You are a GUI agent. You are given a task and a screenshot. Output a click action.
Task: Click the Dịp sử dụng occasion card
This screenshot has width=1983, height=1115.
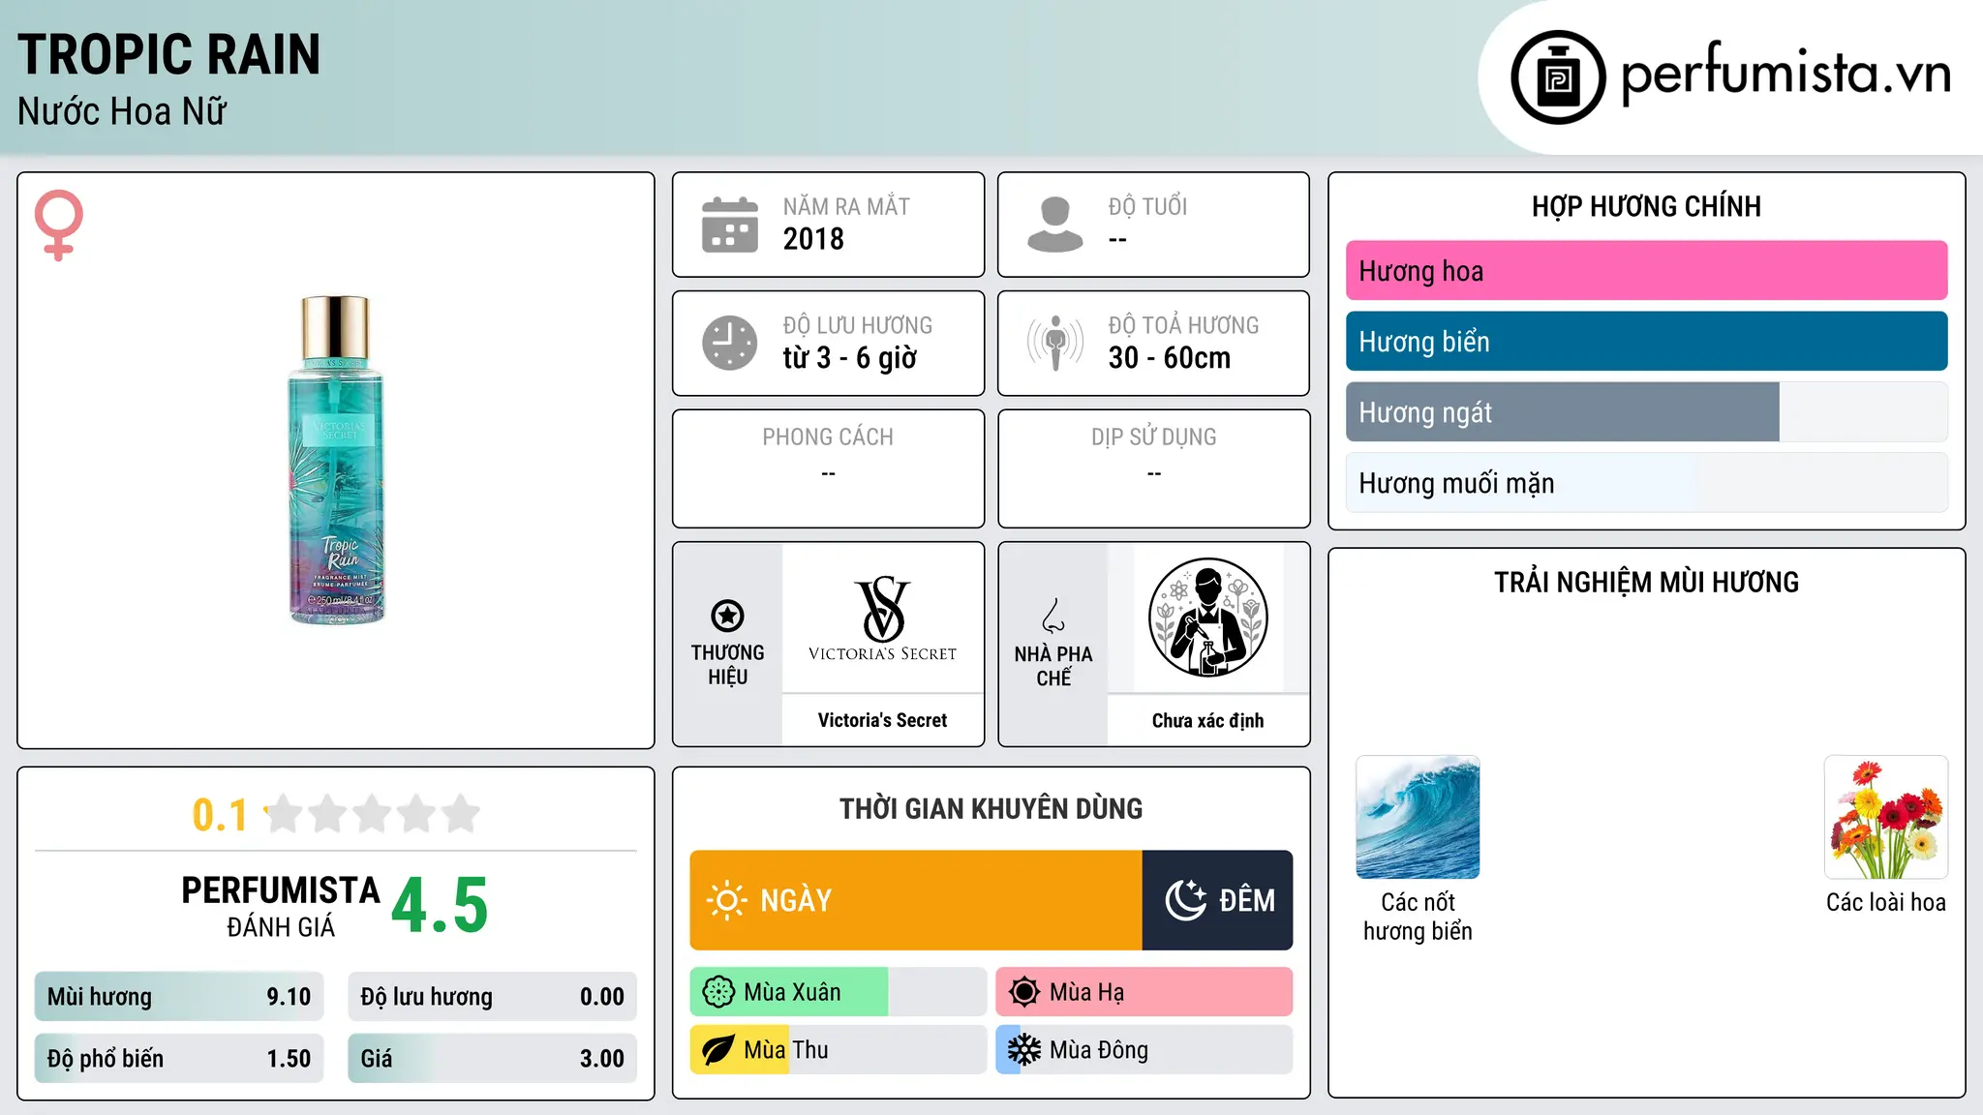1153,468
